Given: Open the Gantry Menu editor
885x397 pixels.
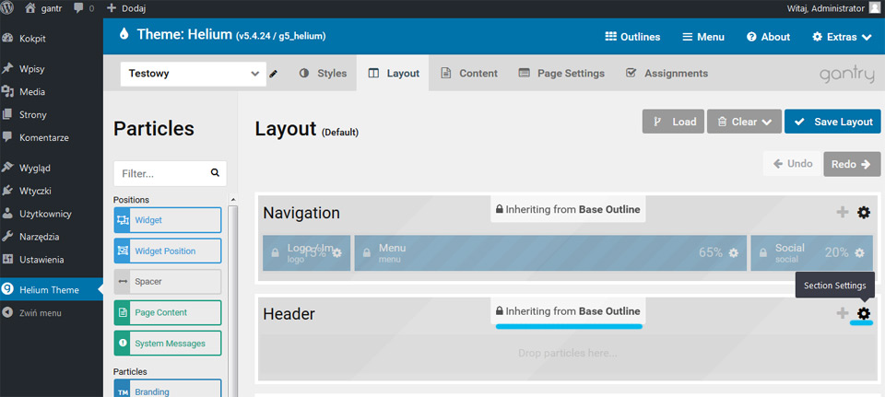Looking at the screenshot, I should click(x=703, y=37).
